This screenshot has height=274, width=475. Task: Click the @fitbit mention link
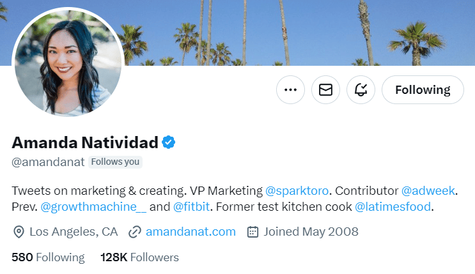click(192, 207)
